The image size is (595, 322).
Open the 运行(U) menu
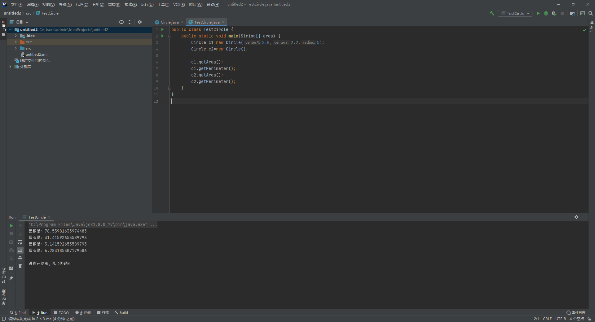coord(147,4)
